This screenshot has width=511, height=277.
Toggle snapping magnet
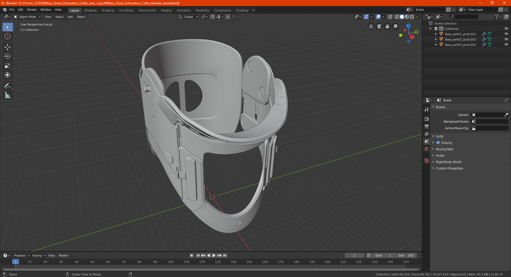213,17
